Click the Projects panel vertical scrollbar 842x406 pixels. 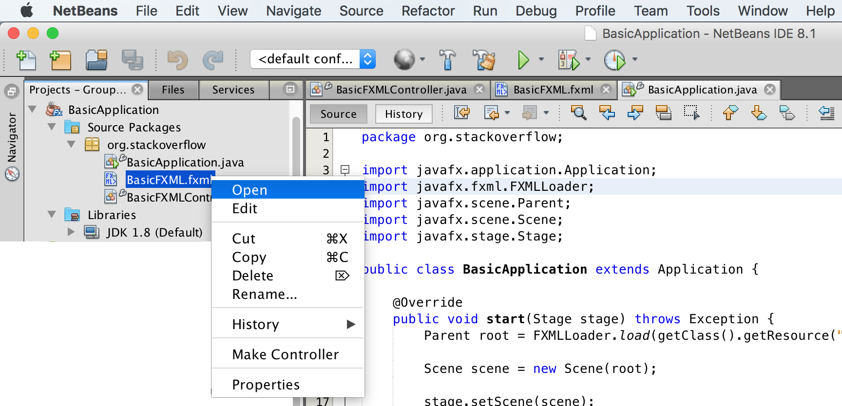tap(296, 146)
